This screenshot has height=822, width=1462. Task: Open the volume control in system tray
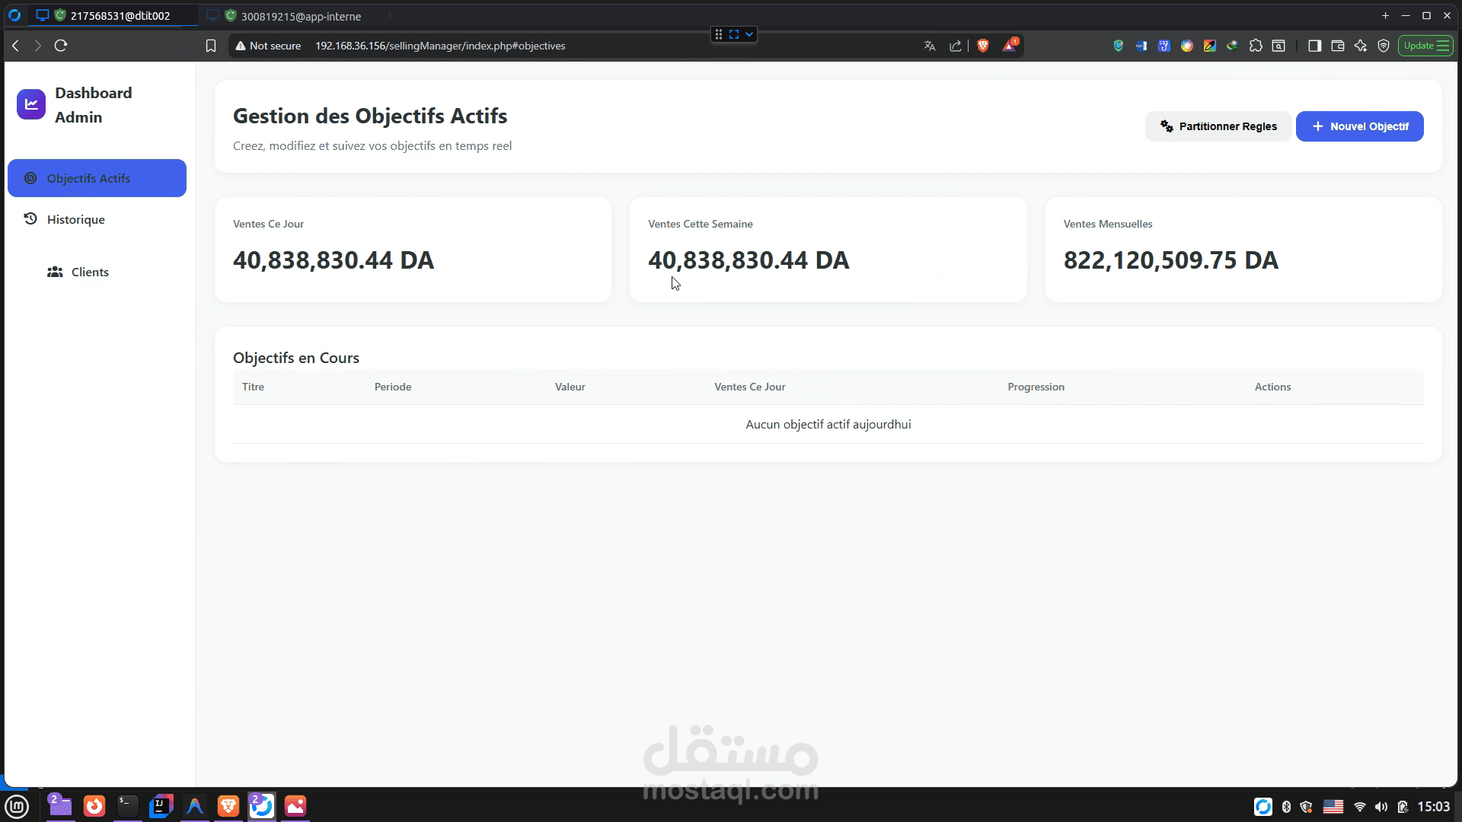pyautogui.click(x=1381, y=807)
